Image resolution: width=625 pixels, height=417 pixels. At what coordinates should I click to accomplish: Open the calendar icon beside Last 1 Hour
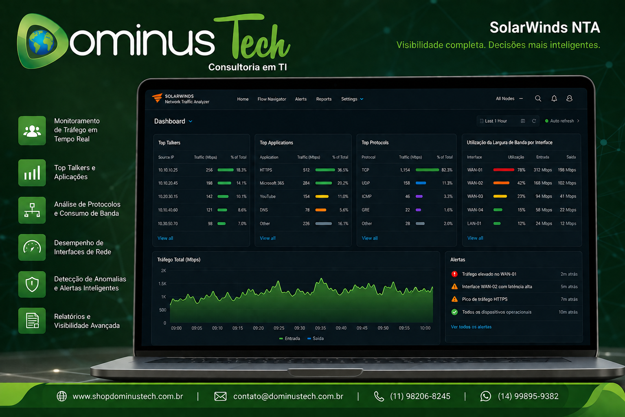(x=523, y=121)
